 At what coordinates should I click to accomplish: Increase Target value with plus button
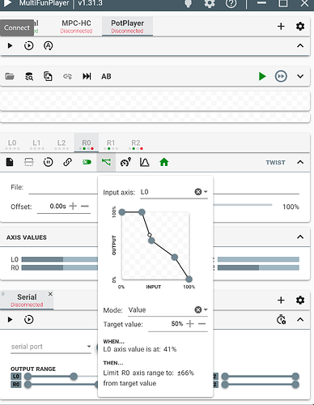pos(190,324)
